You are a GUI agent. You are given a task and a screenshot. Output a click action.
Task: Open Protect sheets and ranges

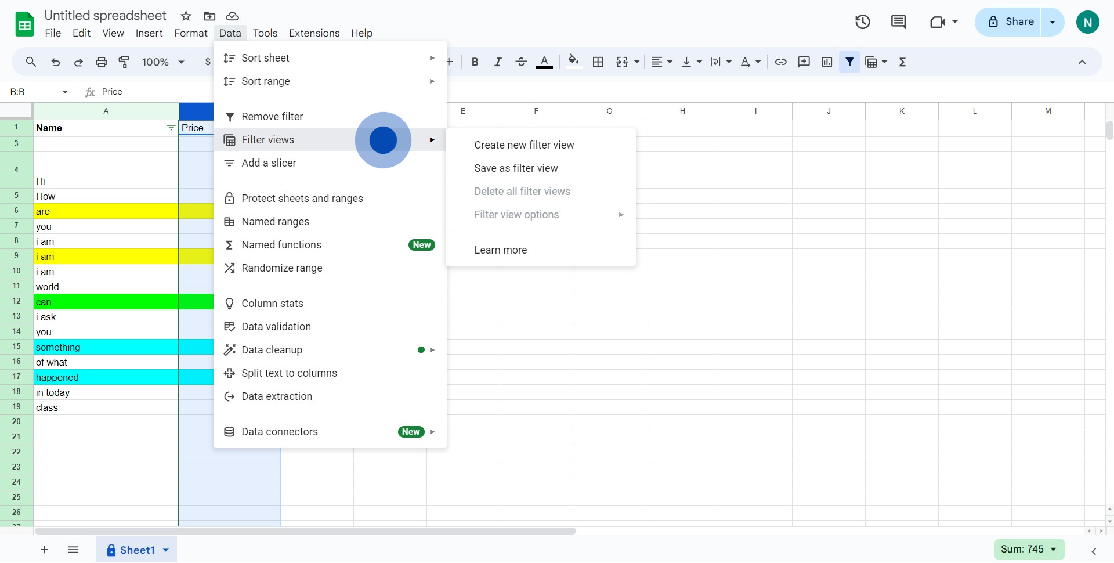pos(330,199)
